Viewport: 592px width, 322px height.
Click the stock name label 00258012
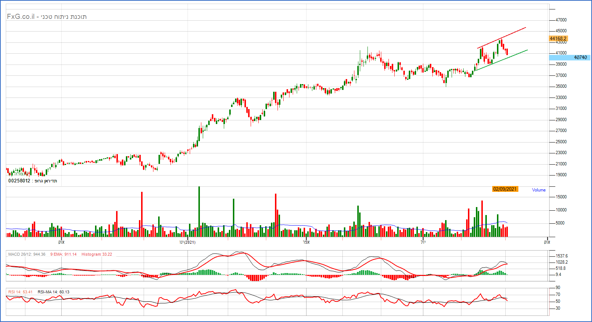pyautogui.click(x=33, y=181)
